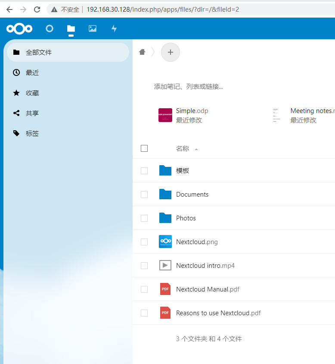
Task: Check the Photos folder checkbox
Action: (x=144, y=218)
